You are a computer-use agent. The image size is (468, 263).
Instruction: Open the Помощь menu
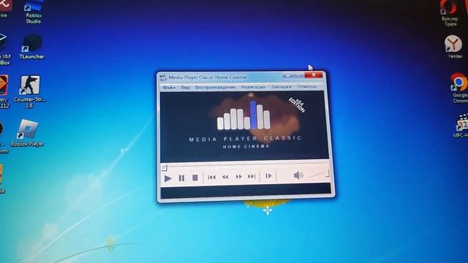(306, 86)
